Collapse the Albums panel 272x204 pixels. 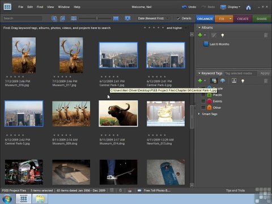pyautogui.click(x=199, y=28)
